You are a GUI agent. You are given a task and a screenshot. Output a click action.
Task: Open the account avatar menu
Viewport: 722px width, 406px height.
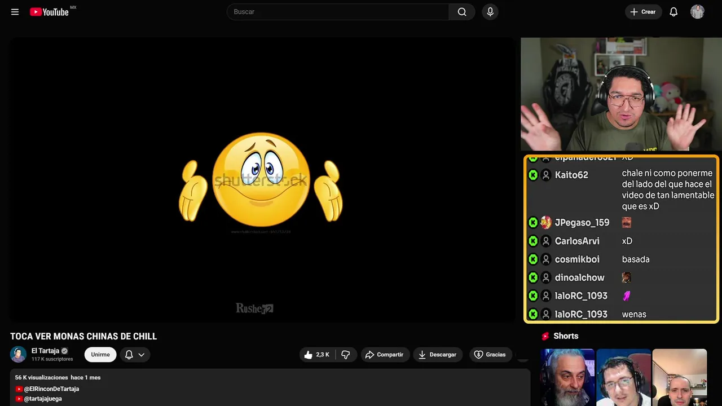click(697, 12)
